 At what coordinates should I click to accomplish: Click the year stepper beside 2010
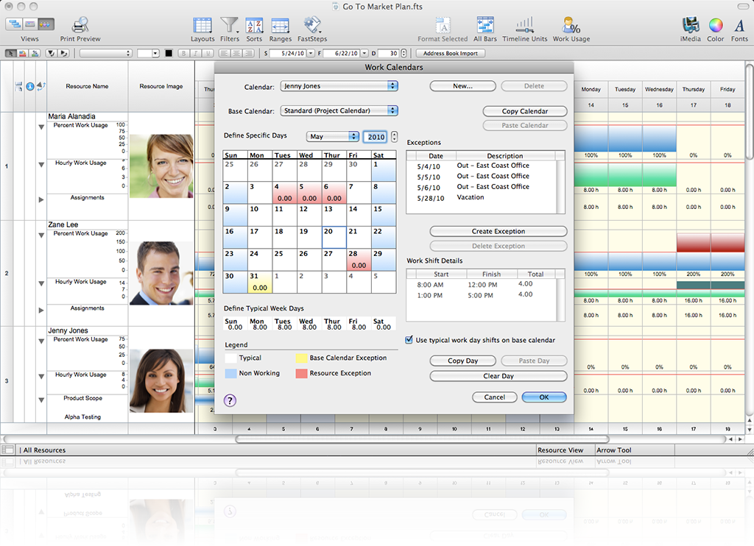point(394,137)
